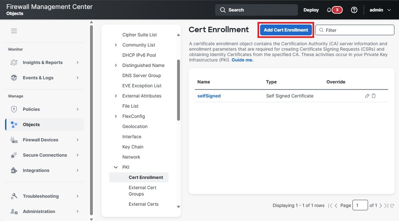This screenshot has width=399, height=221.
Task: Select External Cert Groups under PKI
Action: tap(142, 191)
